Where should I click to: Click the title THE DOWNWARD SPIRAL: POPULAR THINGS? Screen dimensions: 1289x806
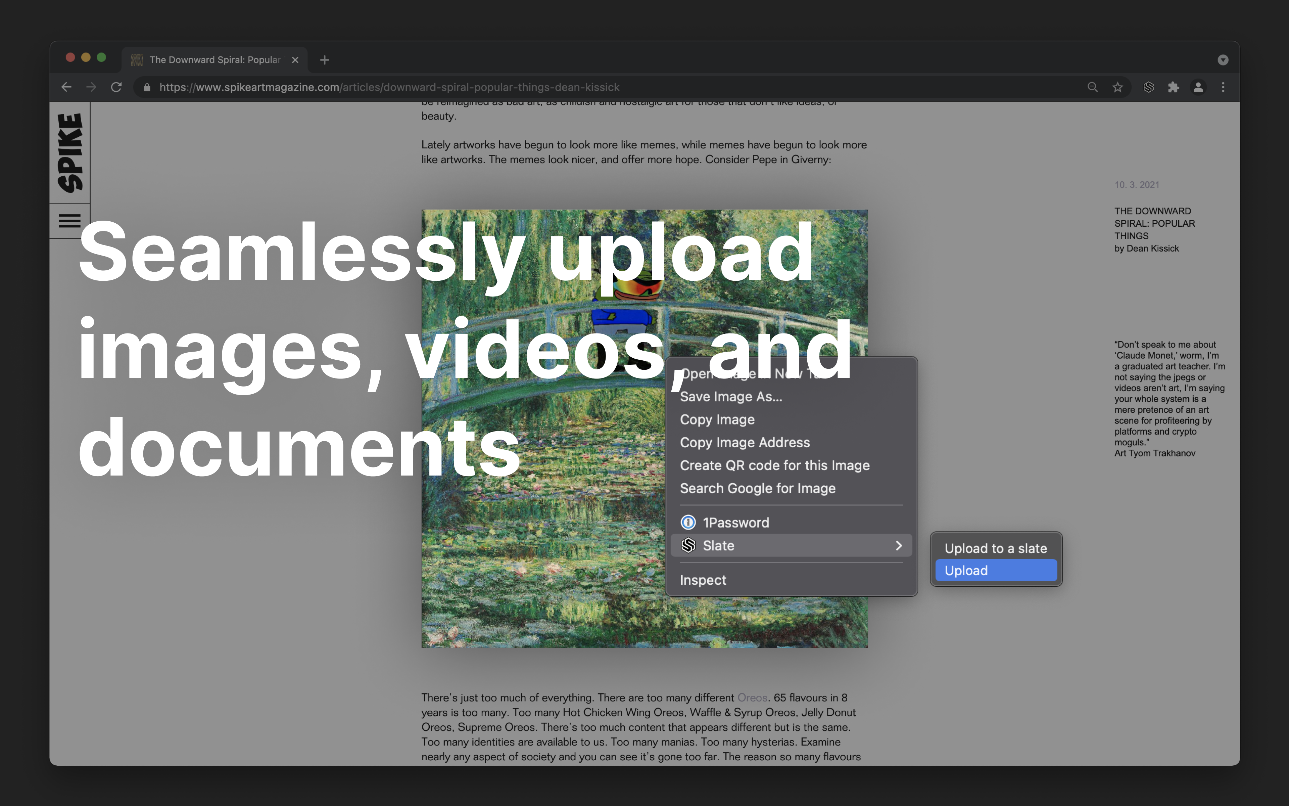pyautogui.click(x=1154, y=223)
